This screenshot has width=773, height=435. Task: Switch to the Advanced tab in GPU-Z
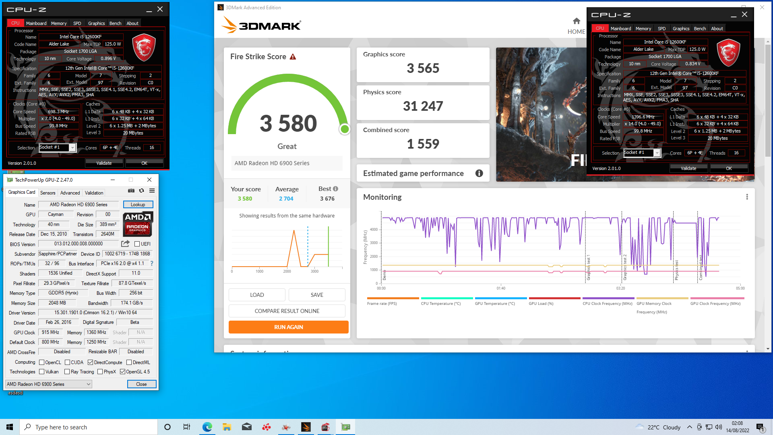tap(70, 193)
